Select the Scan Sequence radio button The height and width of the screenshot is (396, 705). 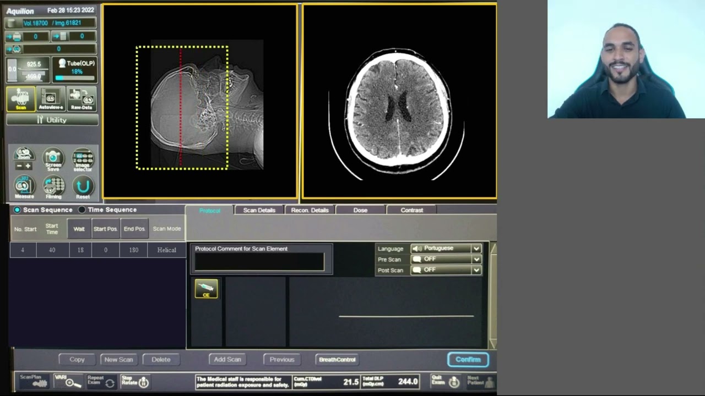[x=17, y=210]
